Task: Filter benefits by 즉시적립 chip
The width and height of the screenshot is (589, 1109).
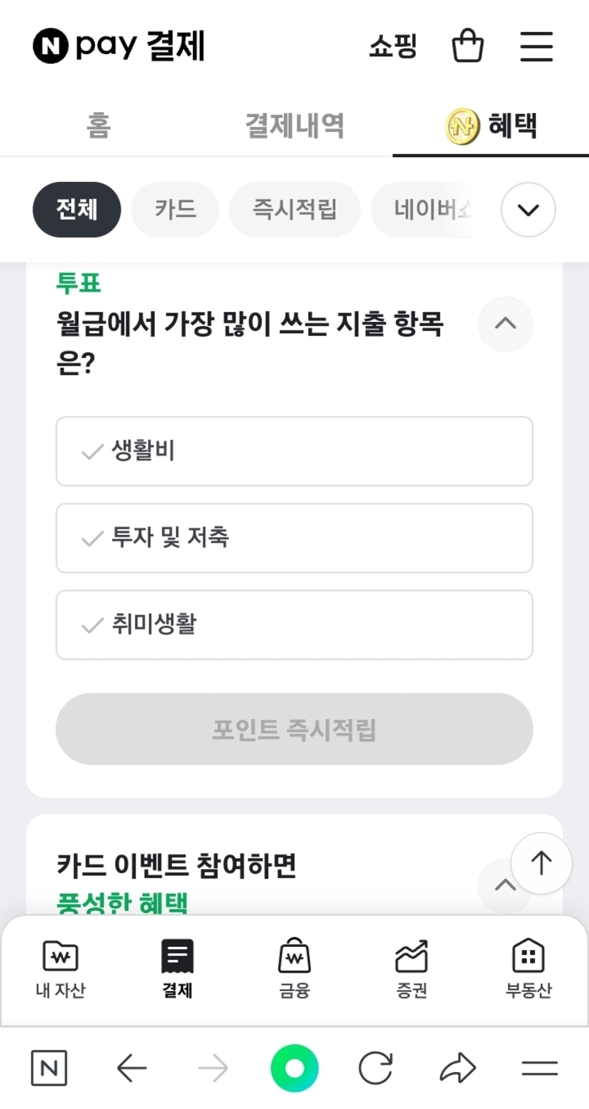Action: pyautogui.click(x=294, y=210)
